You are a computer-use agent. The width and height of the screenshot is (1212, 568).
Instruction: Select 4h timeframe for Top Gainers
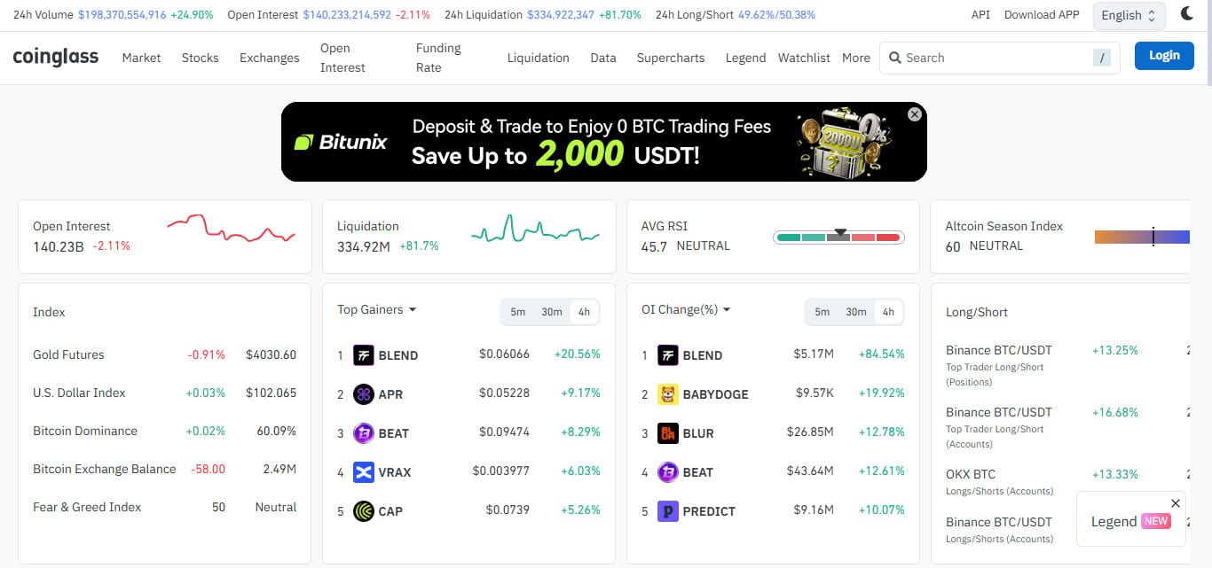tap(584, 312)
